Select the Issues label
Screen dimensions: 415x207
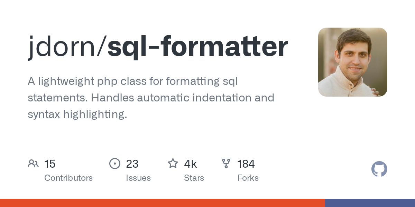coord(138,178)
